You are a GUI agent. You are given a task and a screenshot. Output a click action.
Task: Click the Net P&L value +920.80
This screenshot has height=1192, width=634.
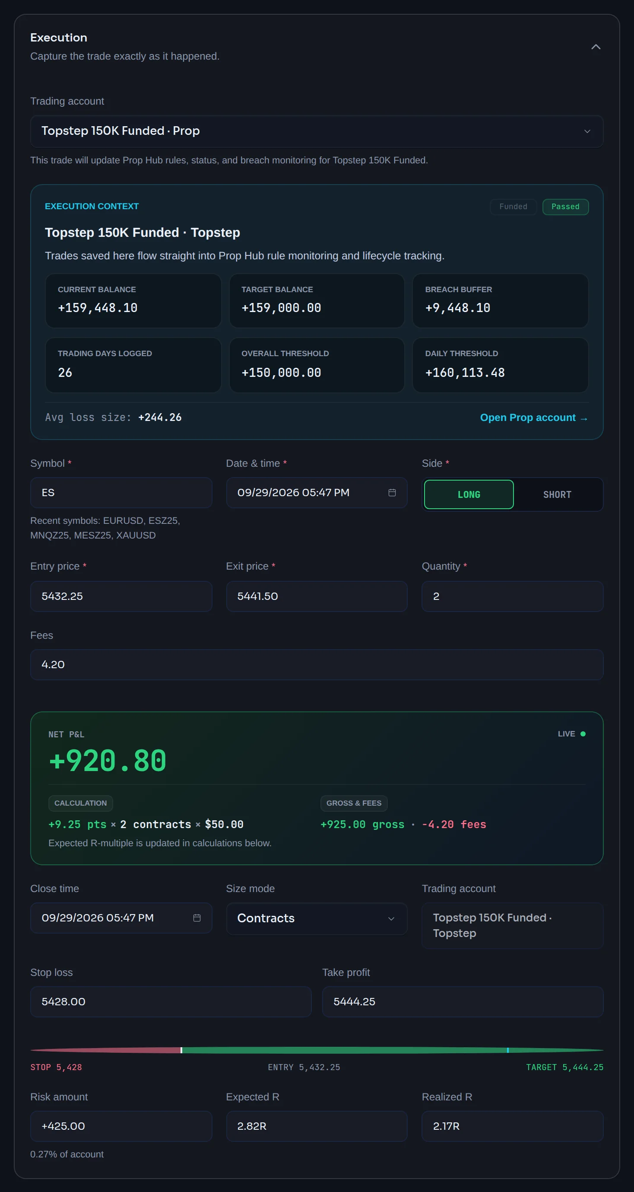tap(107, 760)
